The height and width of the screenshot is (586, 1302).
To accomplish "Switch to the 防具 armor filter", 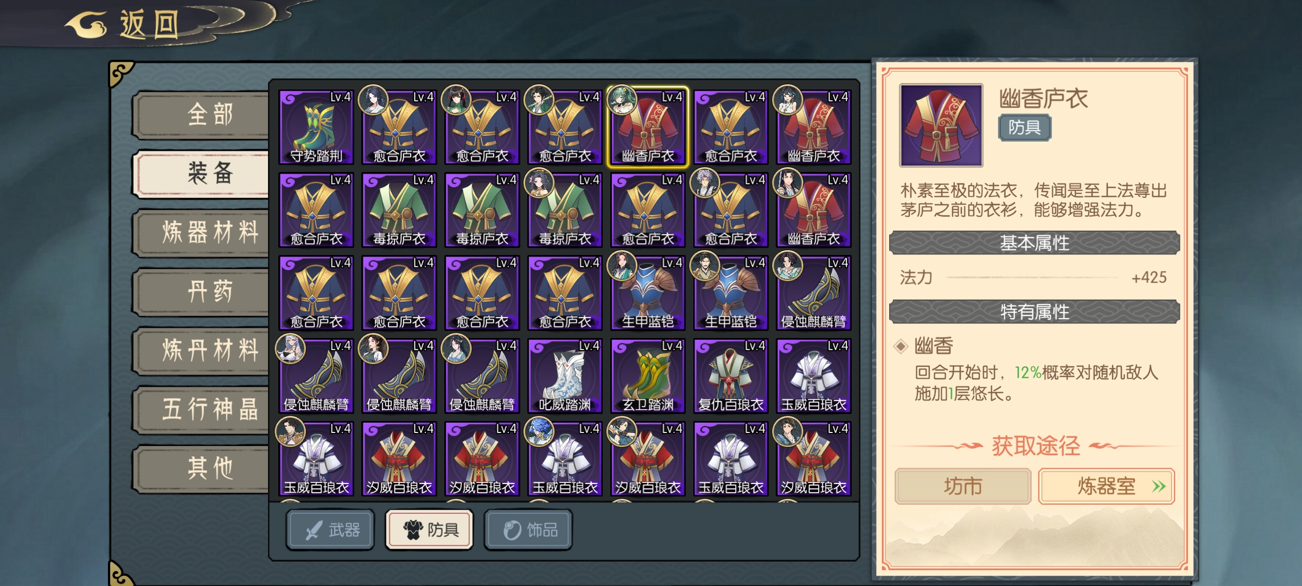I will (x=430, y=530).
